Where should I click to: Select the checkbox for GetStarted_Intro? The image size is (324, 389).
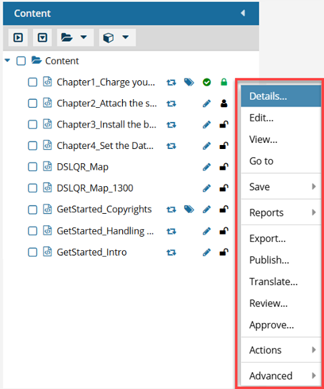point(32,252)
